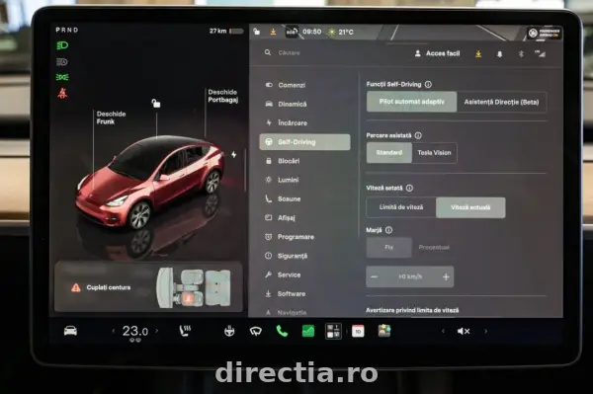
Task: Select Procentual margin option
Action: tap(434, 248)
